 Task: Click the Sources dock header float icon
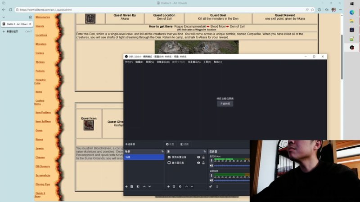[x=205, y=151]
